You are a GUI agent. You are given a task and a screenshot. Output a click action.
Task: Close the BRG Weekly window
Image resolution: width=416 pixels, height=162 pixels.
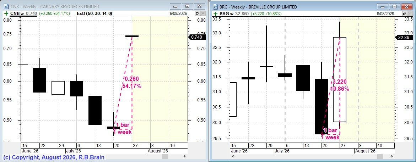407,6
